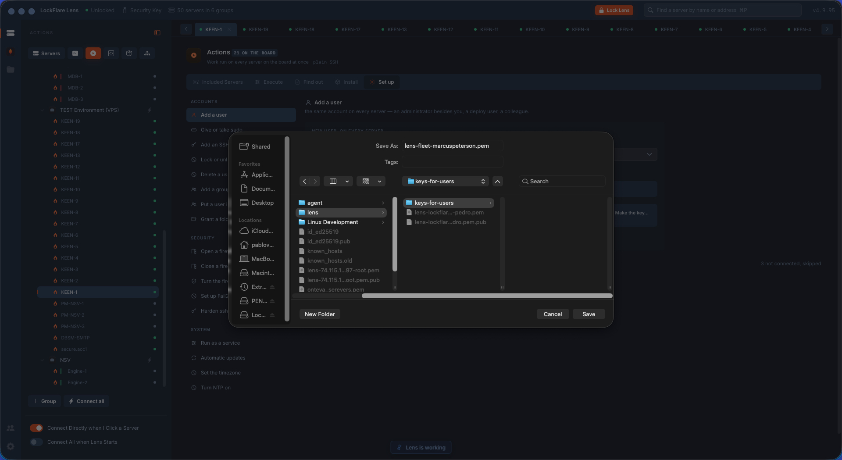Click the Lock Lens button
The width and height of the screenshot is (842, 460).
614,11
